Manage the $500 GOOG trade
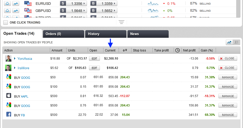The width and height of the screenshot is (243, 128). 228,105
